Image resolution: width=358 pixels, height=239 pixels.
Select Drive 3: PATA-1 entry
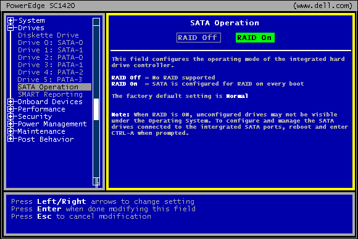tap(51, 65)
